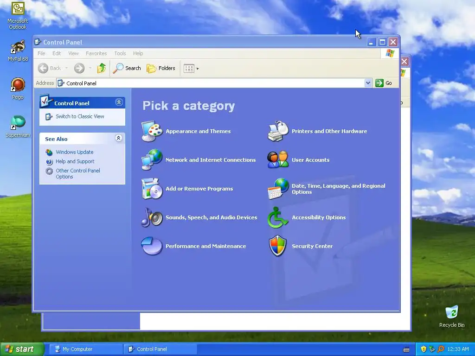Open the Forward history dropdown arrow

click(90, 68)
